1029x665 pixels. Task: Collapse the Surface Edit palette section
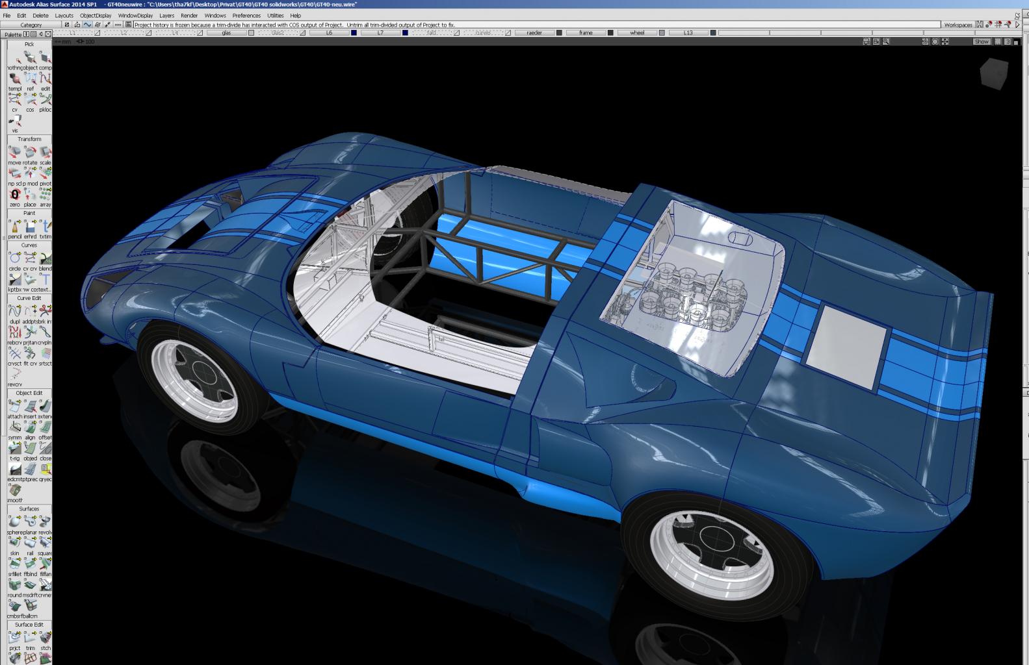29,624
